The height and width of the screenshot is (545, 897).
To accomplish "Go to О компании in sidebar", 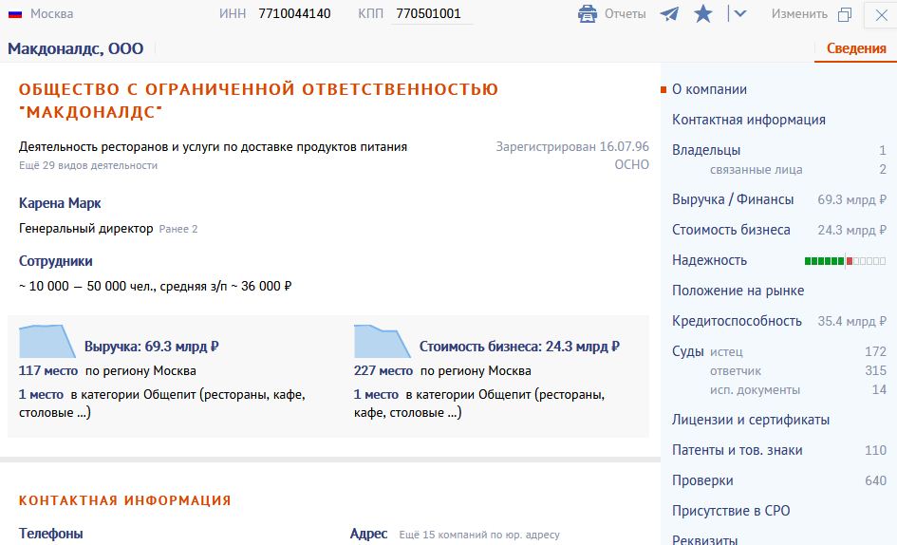I will pos(709,89).
